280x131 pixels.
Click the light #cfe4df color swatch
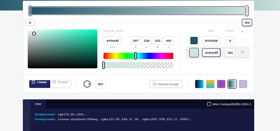[194, 53]
